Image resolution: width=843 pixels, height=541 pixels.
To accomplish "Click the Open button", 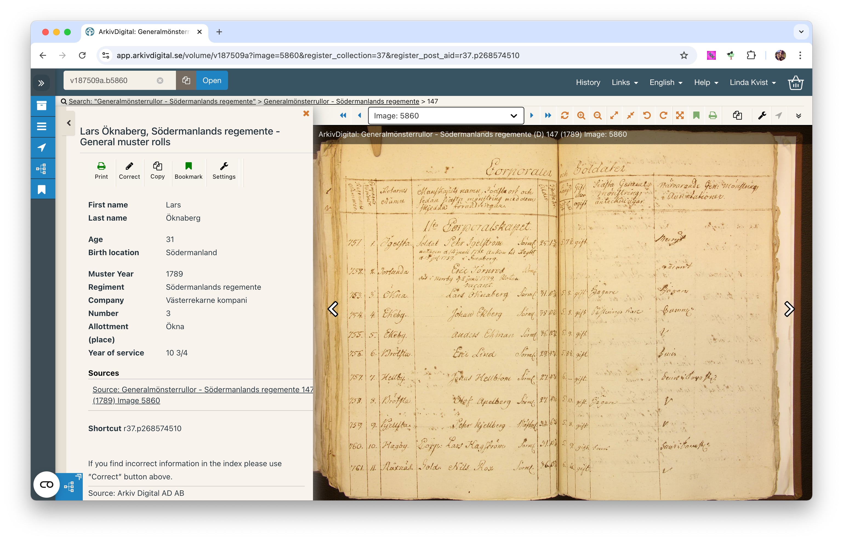I will pos(212,81).
